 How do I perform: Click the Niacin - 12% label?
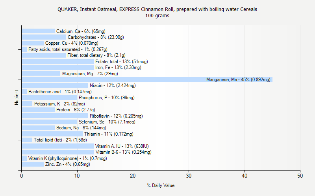[x=113, y=85]
